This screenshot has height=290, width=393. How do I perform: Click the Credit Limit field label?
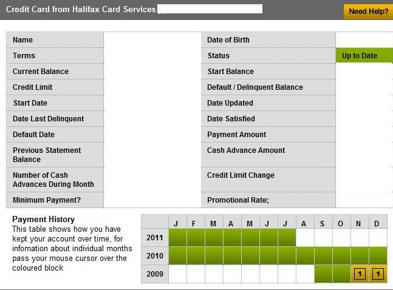[33, 87]
